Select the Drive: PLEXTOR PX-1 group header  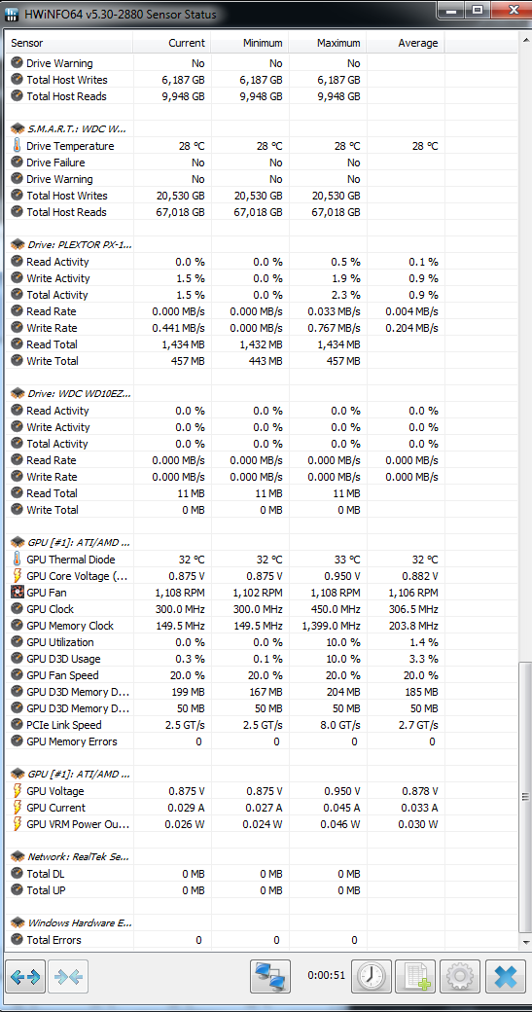(x=72, y=245)
